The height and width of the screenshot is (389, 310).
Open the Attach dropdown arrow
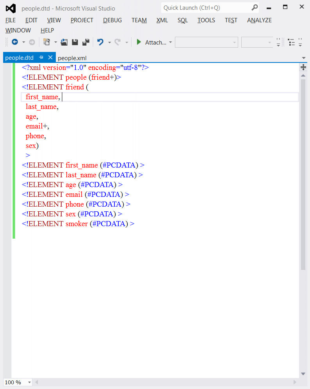(170, 43)
